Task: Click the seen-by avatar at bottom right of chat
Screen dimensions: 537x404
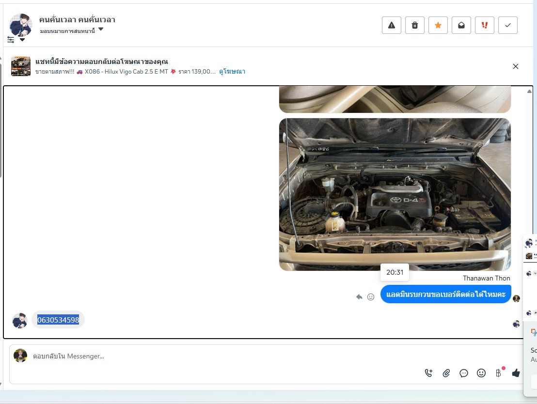Action: click(x=516, y=324)
